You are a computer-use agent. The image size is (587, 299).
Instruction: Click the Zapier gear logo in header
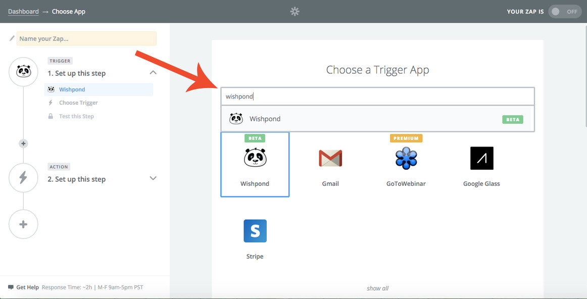[x=295, y=12]
